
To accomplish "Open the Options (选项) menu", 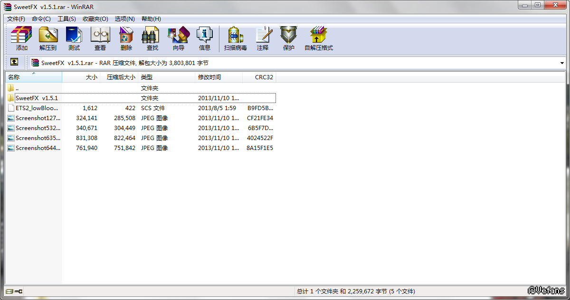I will click(124, 19).
